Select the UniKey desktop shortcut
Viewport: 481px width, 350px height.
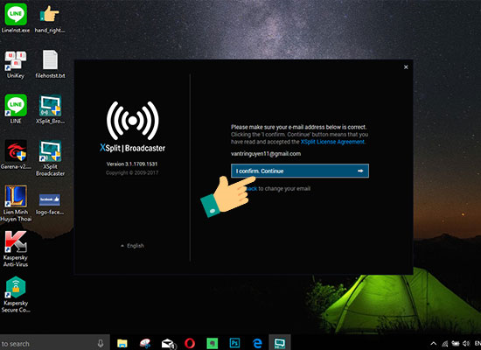[16, 64]
